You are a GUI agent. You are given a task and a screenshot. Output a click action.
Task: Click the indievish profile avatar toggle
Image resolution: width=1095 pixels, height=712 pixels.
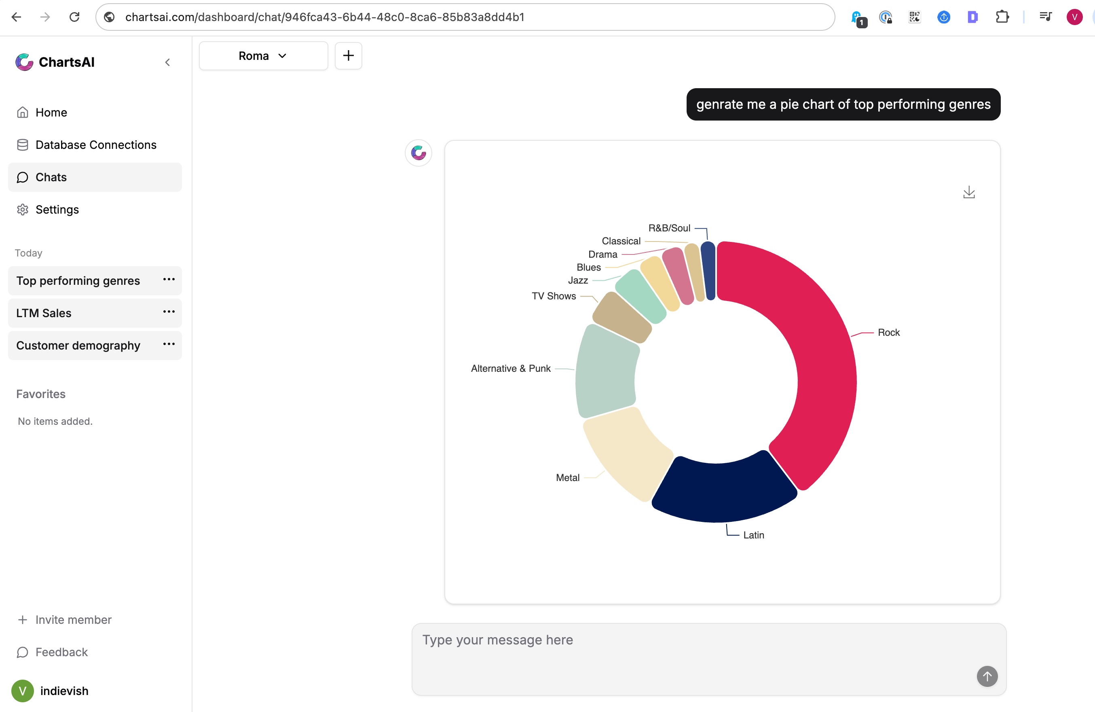coord(23,691)
